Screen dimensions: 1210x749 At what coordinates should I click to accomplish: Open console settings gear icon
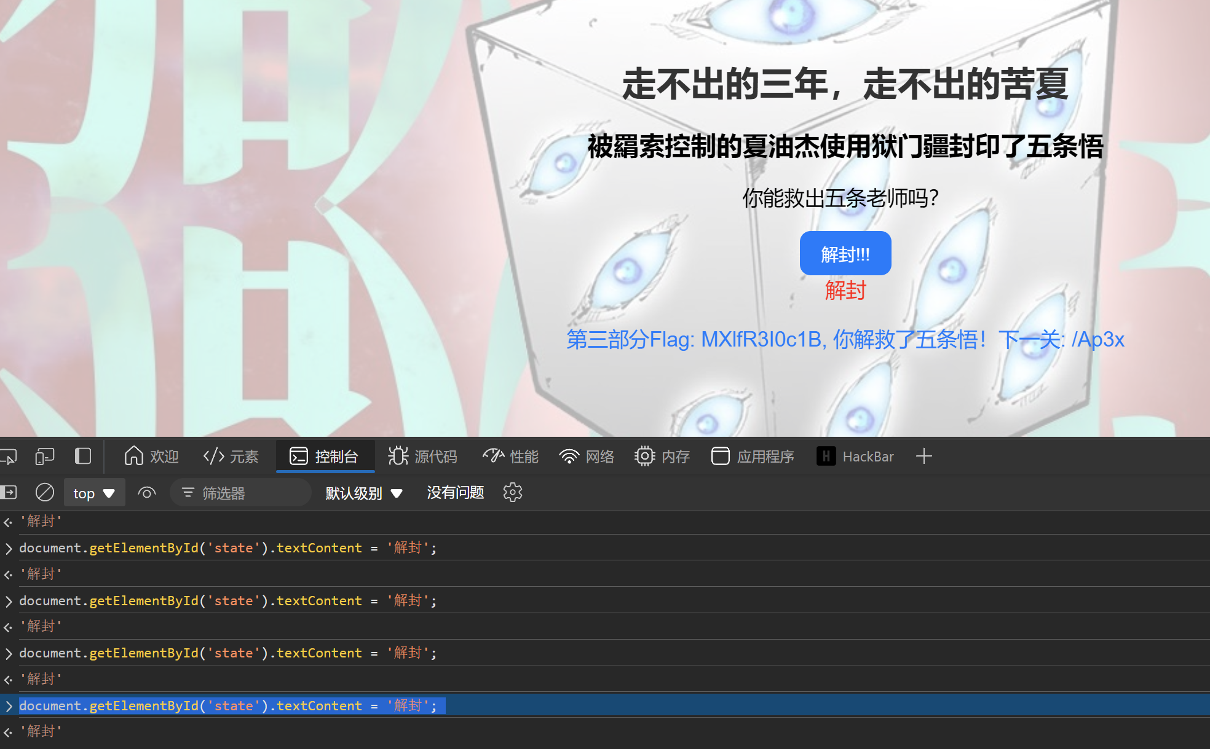tap(512, 493)
